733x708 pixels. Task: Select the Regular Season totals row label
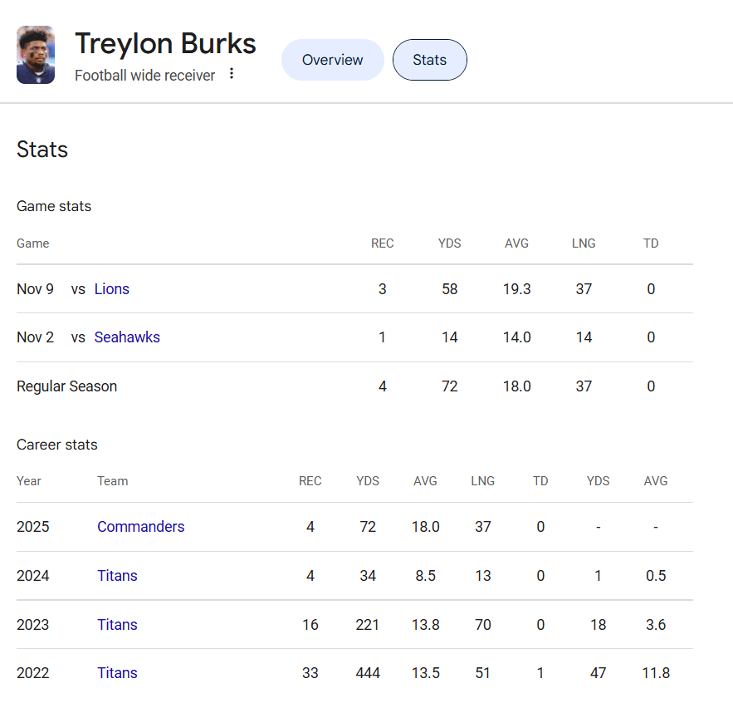click(x=66, y=386)
